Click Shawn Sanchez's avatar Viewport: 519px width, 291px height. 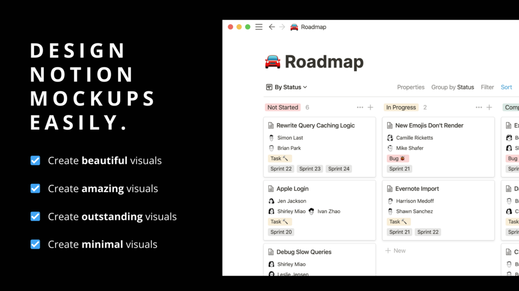390,212
